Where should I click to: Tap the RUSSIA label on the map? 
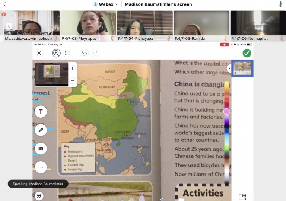(110, 72)
